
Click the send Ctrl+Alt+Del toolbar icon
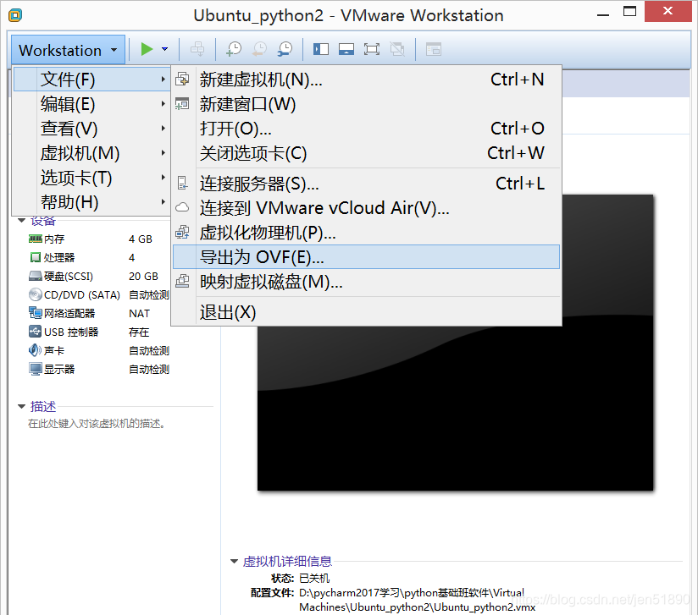pyautogui.click(x=197, y=49)
